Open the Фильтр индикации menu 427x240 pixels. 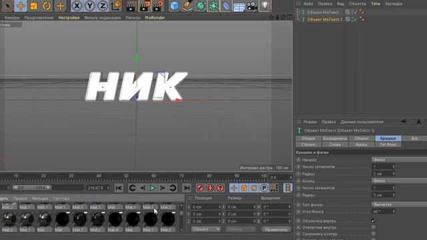click(x=102, y=18)
